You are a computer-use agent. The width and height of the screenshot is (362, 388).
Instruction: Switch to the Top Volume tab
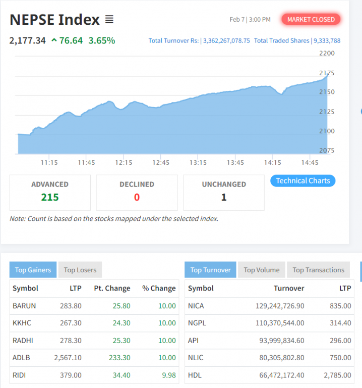(x=261, y=270)
